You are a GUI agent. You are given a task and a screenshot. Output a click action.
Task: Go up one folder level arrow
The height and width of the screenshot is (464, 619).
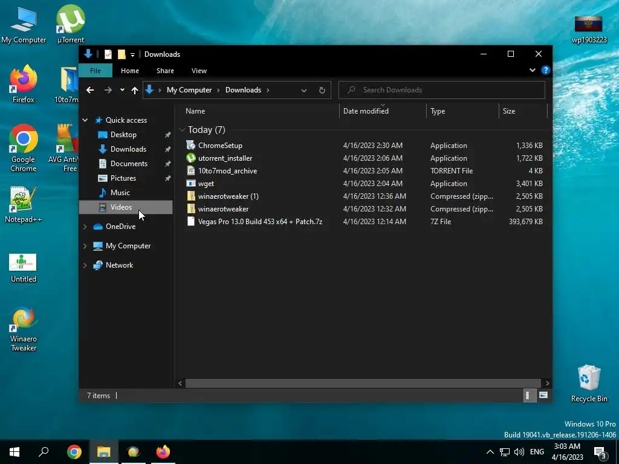point(135,90)
